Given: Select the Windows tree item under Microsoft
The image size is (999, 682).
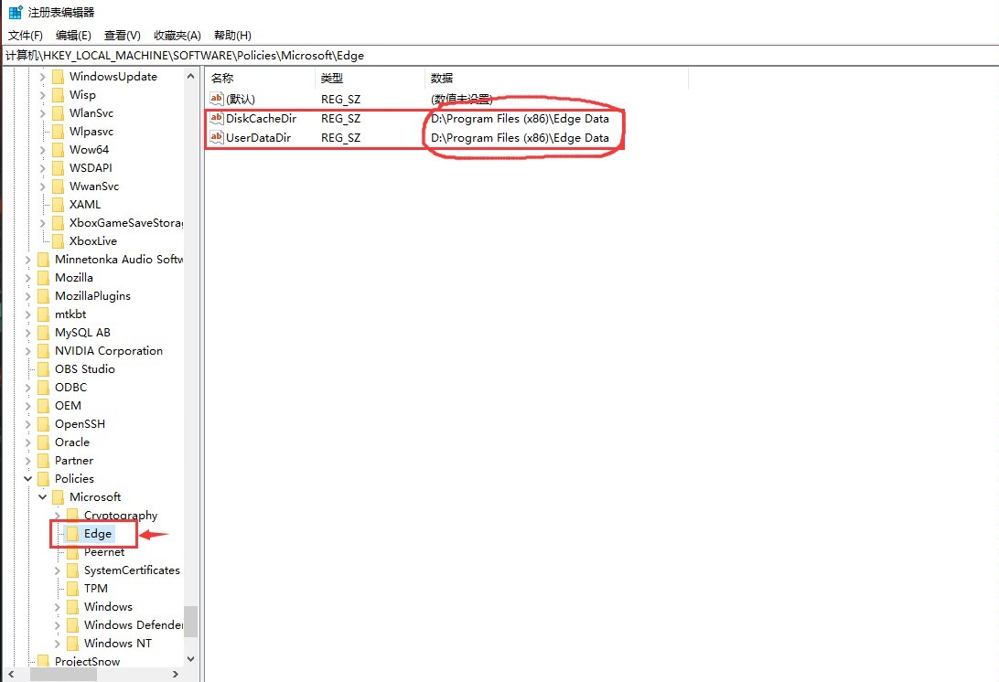Looking at the screenshot, I should click(x=108, y=607).
